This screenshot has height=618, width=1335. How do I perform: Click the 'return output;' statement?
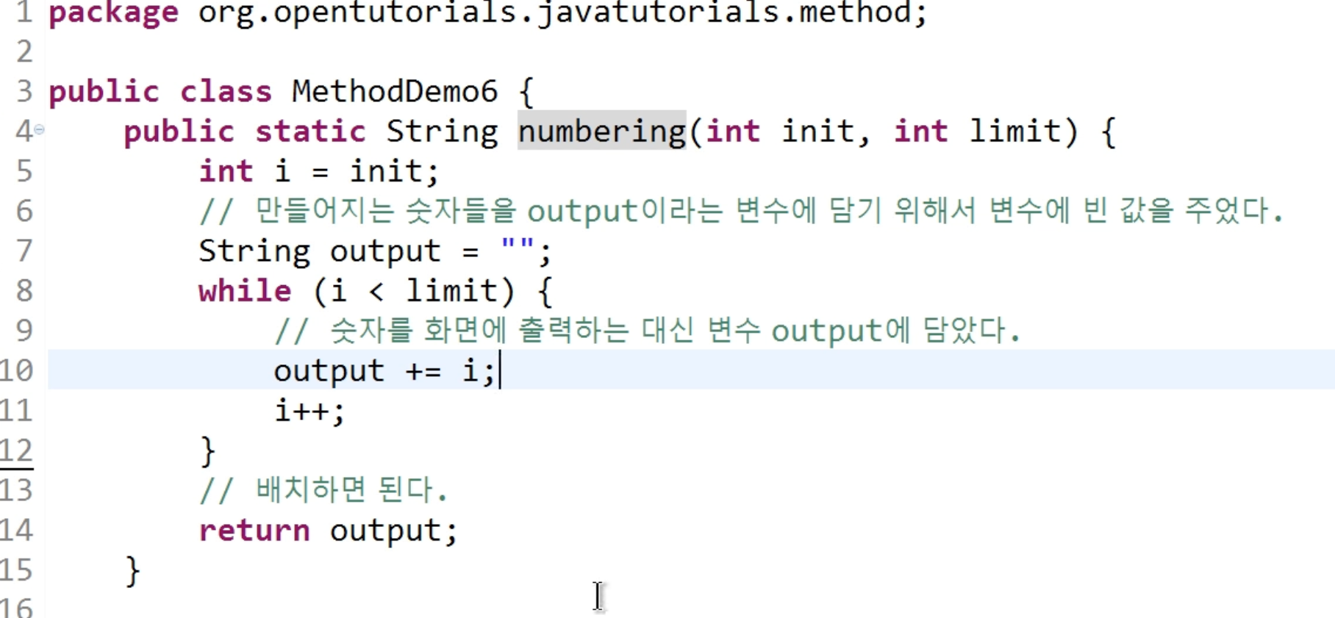328,531
